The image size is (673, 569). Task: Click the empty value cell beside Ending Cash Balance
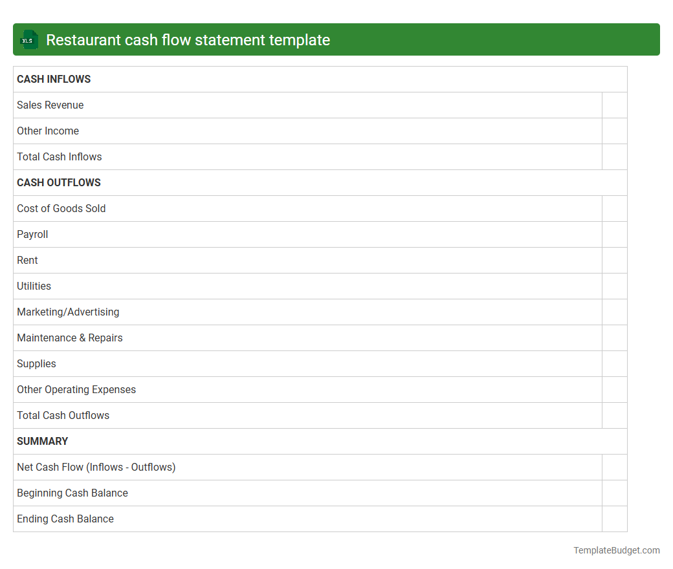click(614, 519)
